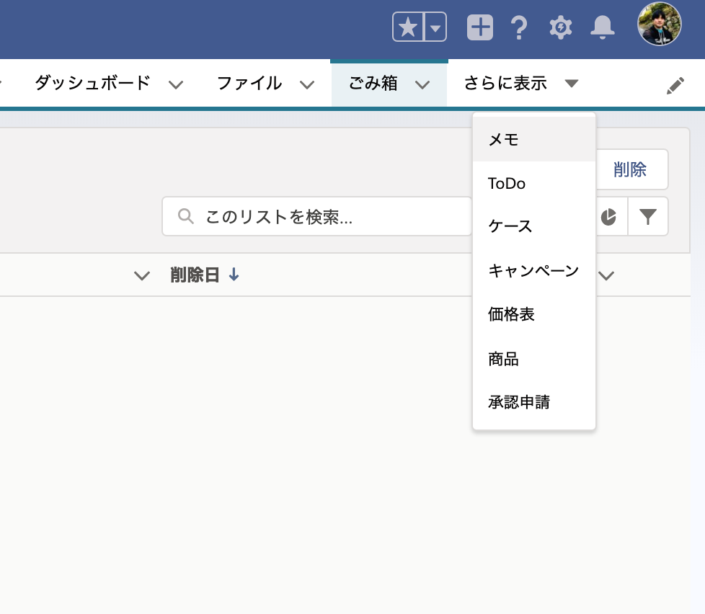Expand the ファイル tab dropdown

(x=308, y=84)
